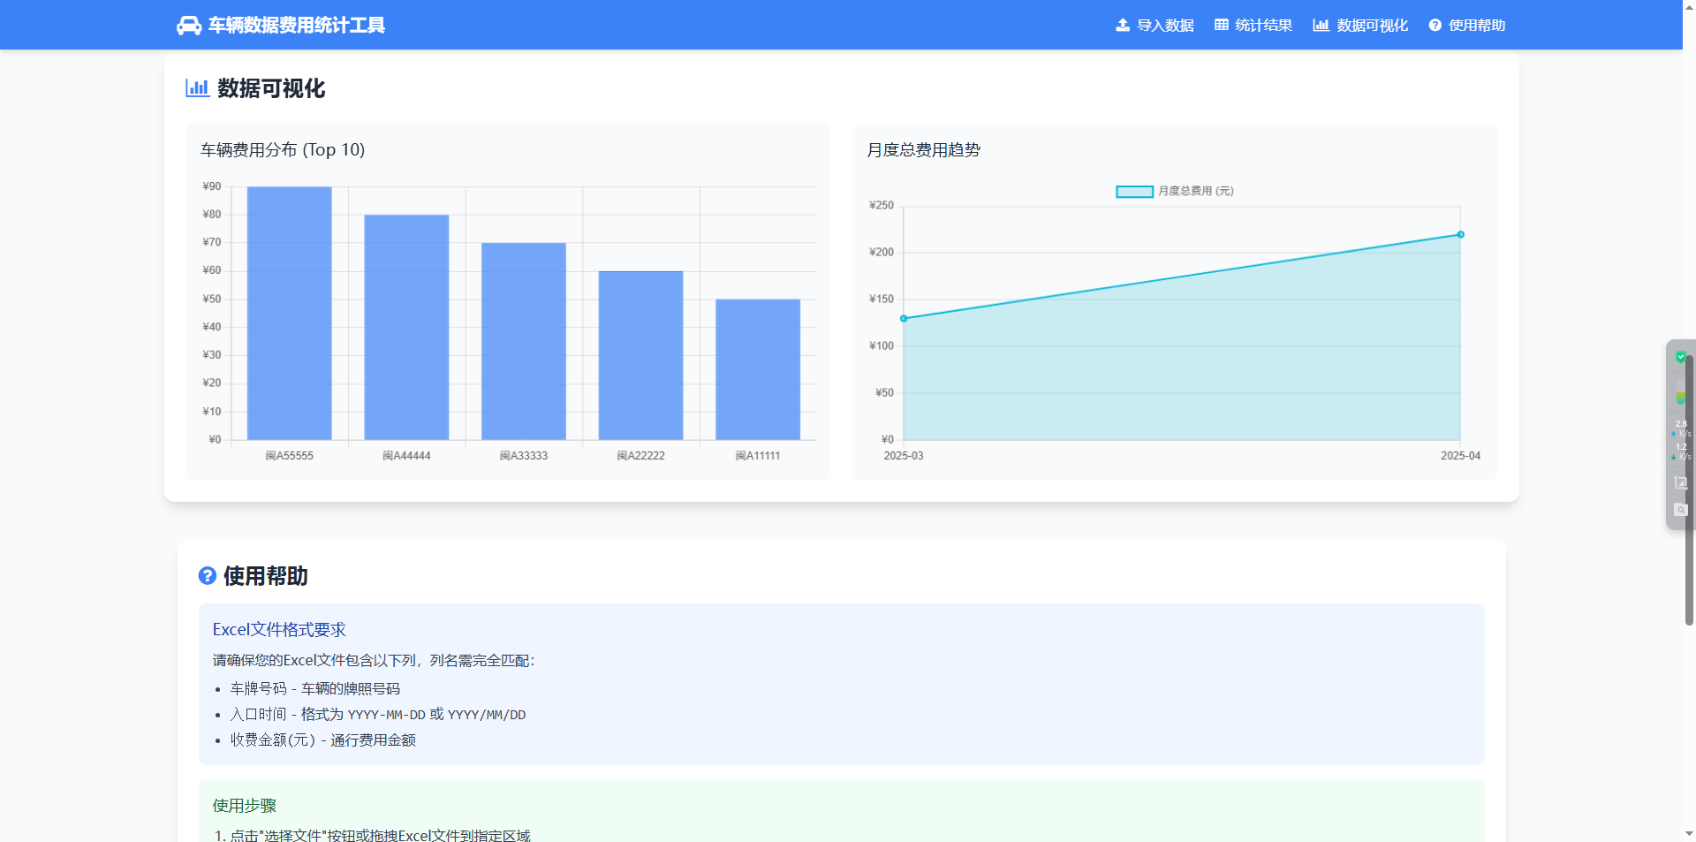
Task: Click the 月度总费用趋势 chart title
Action: pyautogui.click(x=924, y=150)
